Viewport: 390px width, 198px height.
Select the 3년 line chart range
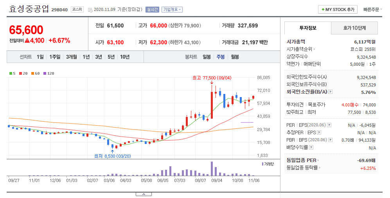(99, 57)
